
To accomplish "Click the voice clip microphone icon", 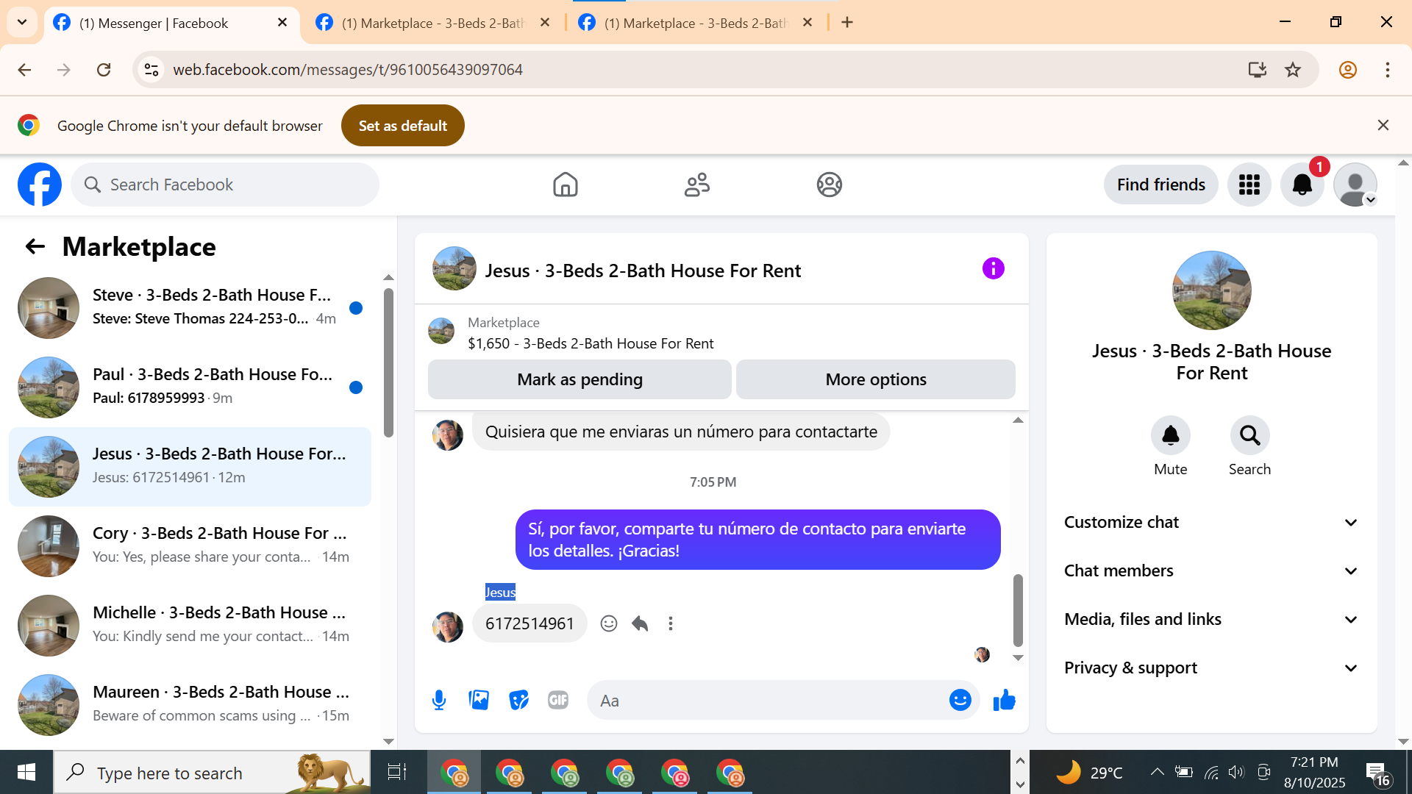I will [x=439, y=700].
